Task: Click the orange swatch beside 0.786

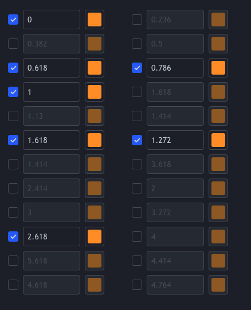Action: [x=218, y=68]
